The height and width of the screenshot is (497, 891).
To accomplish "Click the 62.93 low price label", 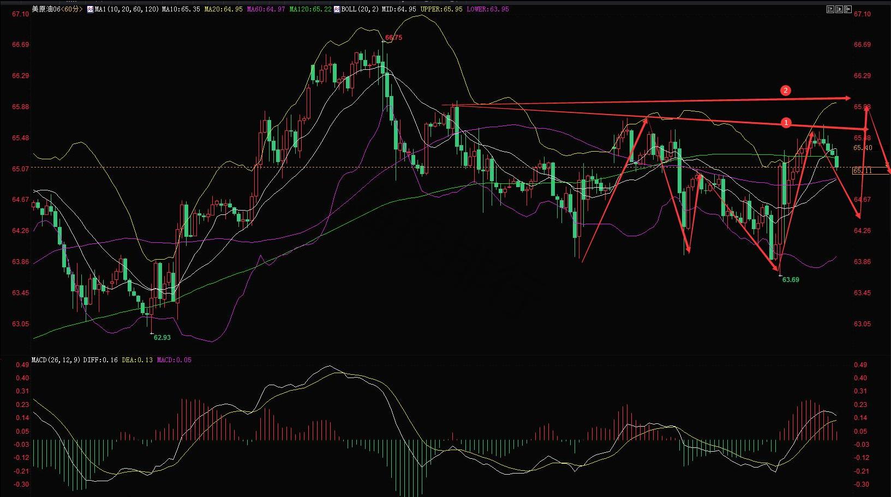I will coord(162,338).
